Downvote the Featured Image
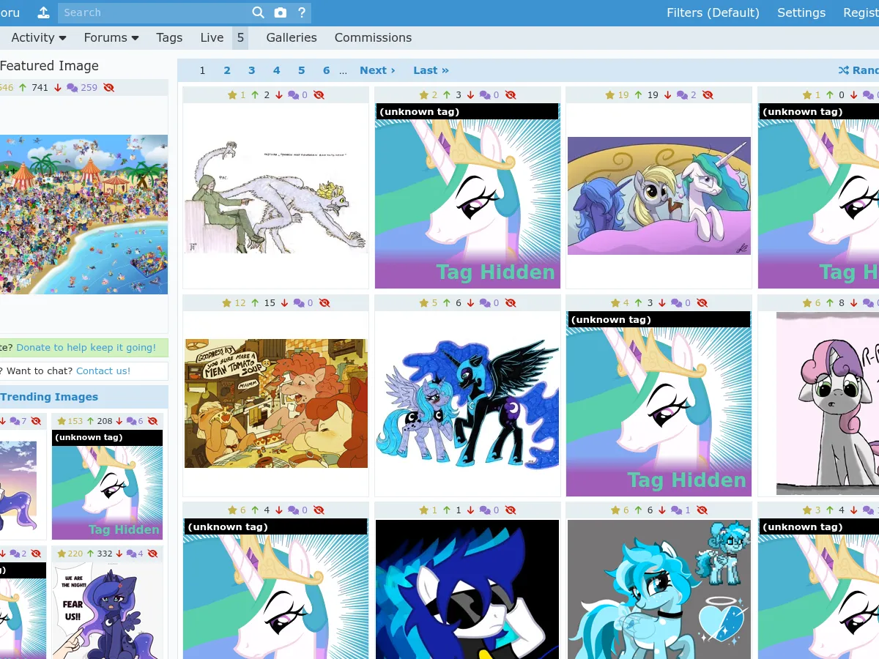The height and width of the screenshot is (659, 879). point(57,87)
